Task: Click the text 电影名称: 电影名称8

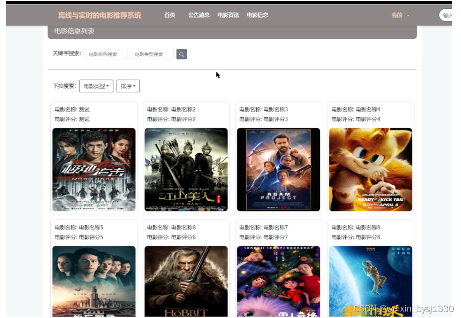Action: click(356, 228)
